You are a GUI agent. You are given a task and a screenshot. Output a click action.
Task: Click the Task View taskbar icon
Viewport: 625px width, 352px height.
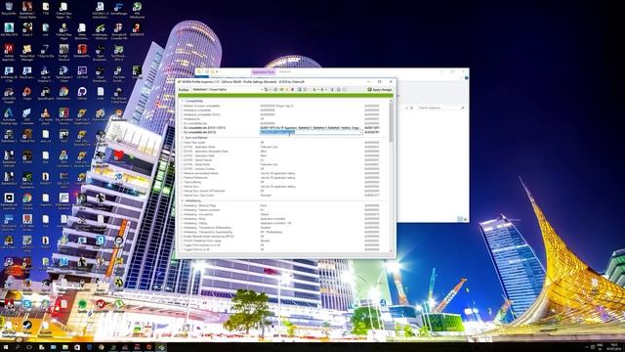[x=29, y=347]
